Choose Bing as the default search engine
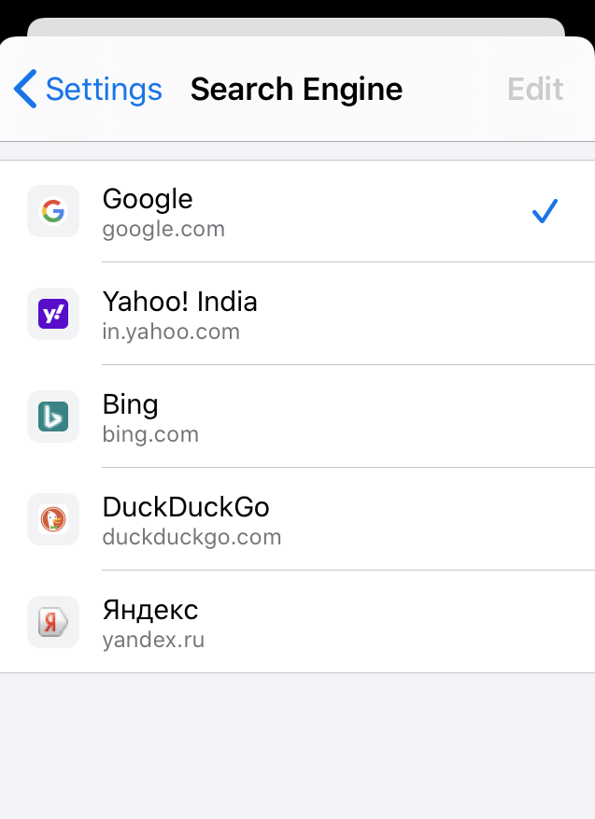 (x=130, y=404)
